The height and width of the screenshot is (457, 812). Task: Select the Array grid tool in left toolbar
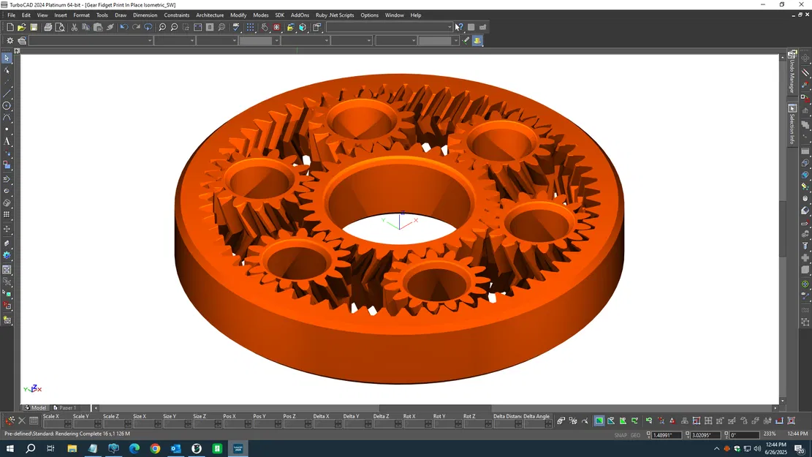(x=7, y=214)
